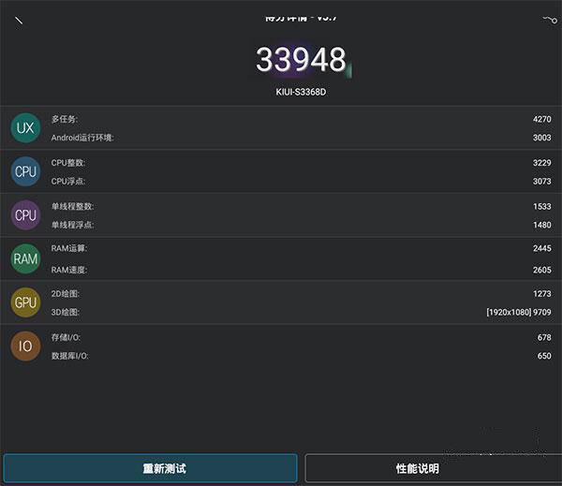Click the total score 33948
The width and height of the screenshot is (562, 486).
point(301,60)
